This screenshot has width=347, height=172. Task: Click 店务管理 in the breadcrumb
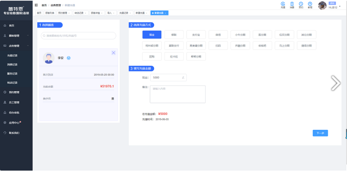click(x=56, y=5)
